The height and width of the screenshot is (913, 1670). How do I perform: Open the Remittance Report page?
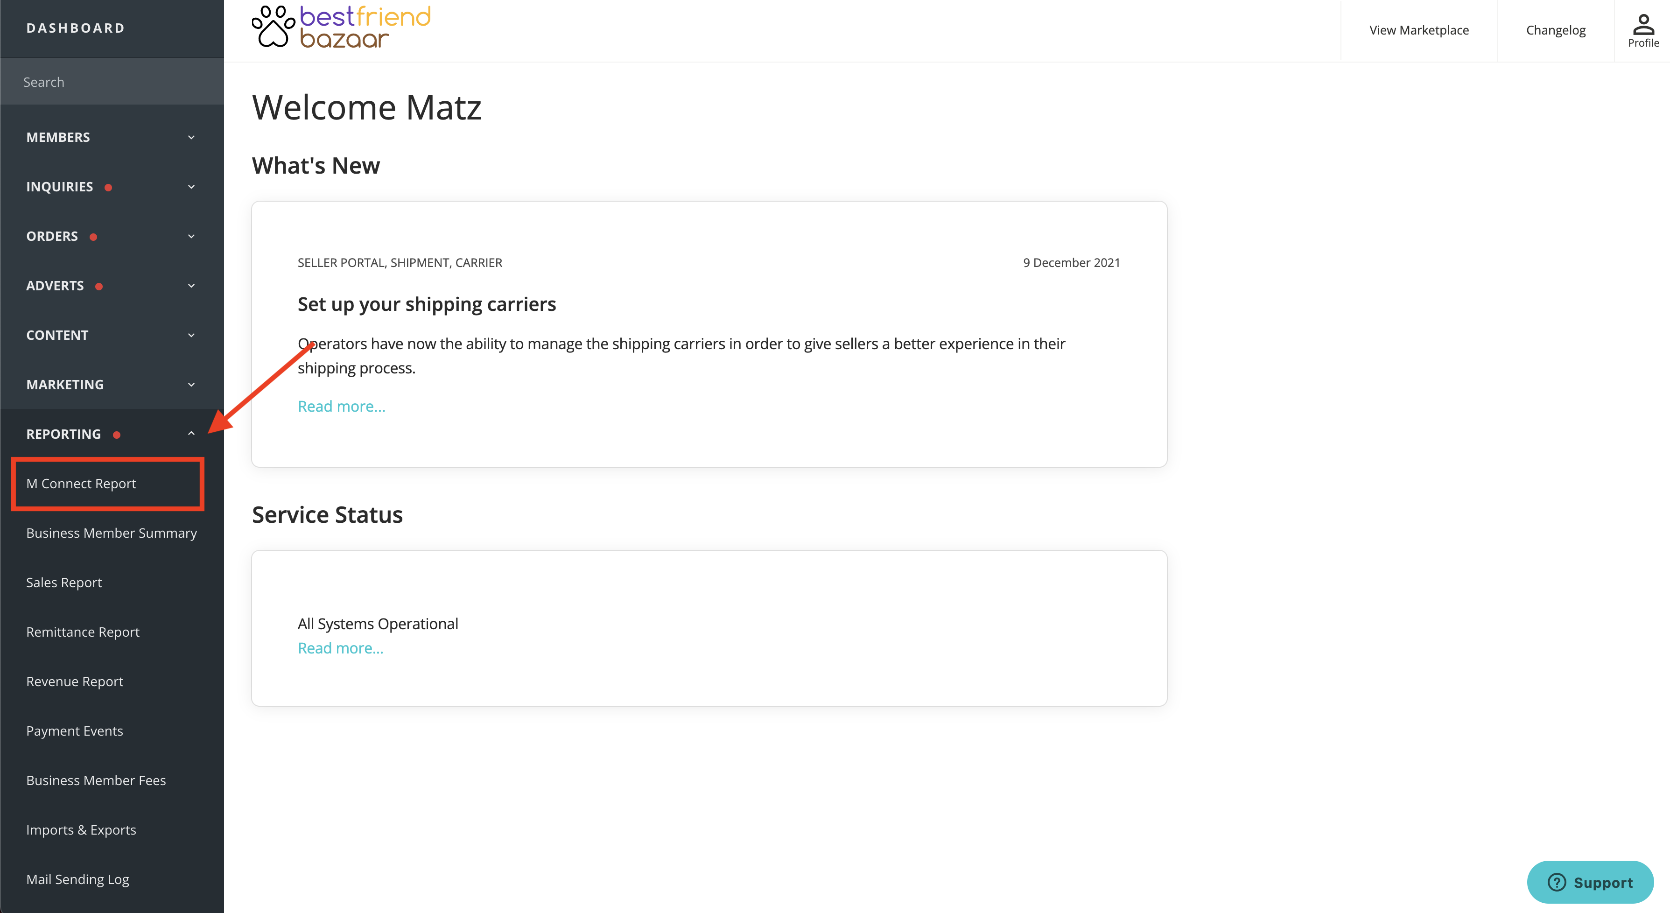pos(83,632)
